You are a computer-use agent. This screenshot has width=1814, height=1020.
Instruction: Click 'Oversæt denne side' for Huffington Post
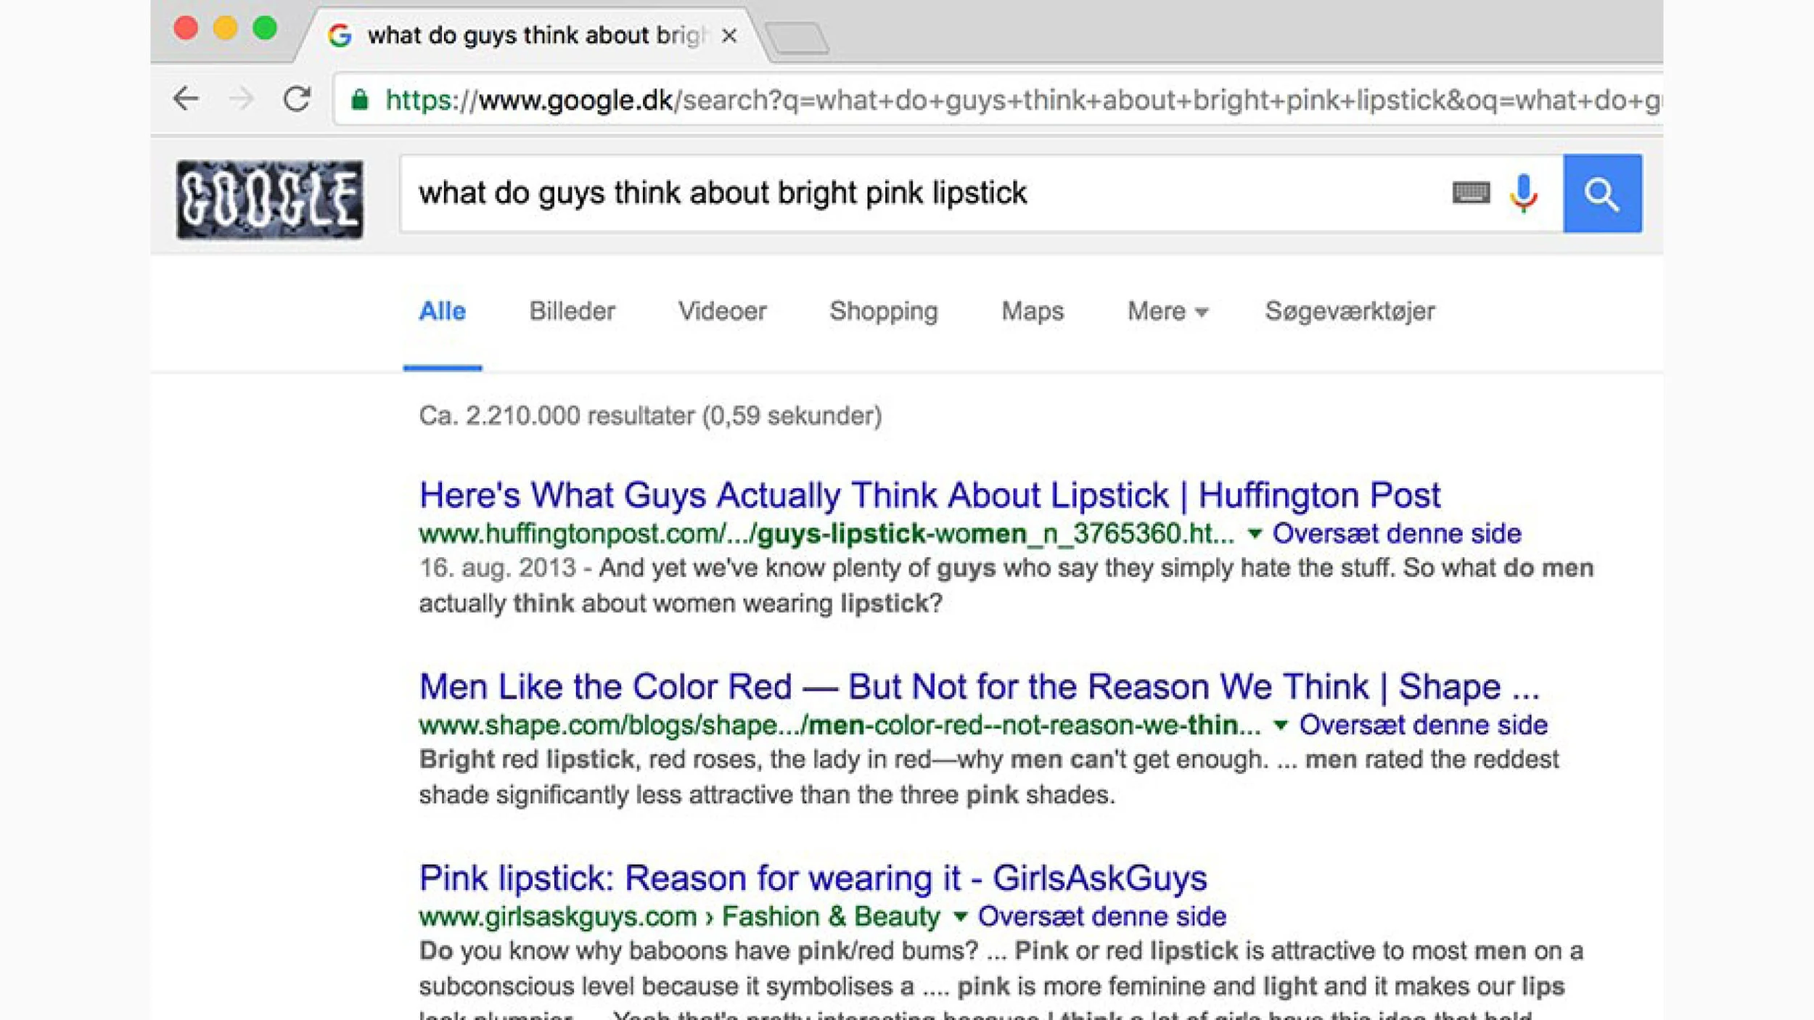(1397, 534)
